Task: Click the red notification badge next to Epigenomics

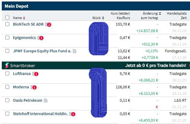Action: pos(41,38)
